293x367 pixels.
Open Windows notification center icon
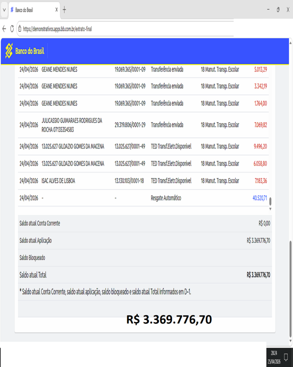[286, 357]
